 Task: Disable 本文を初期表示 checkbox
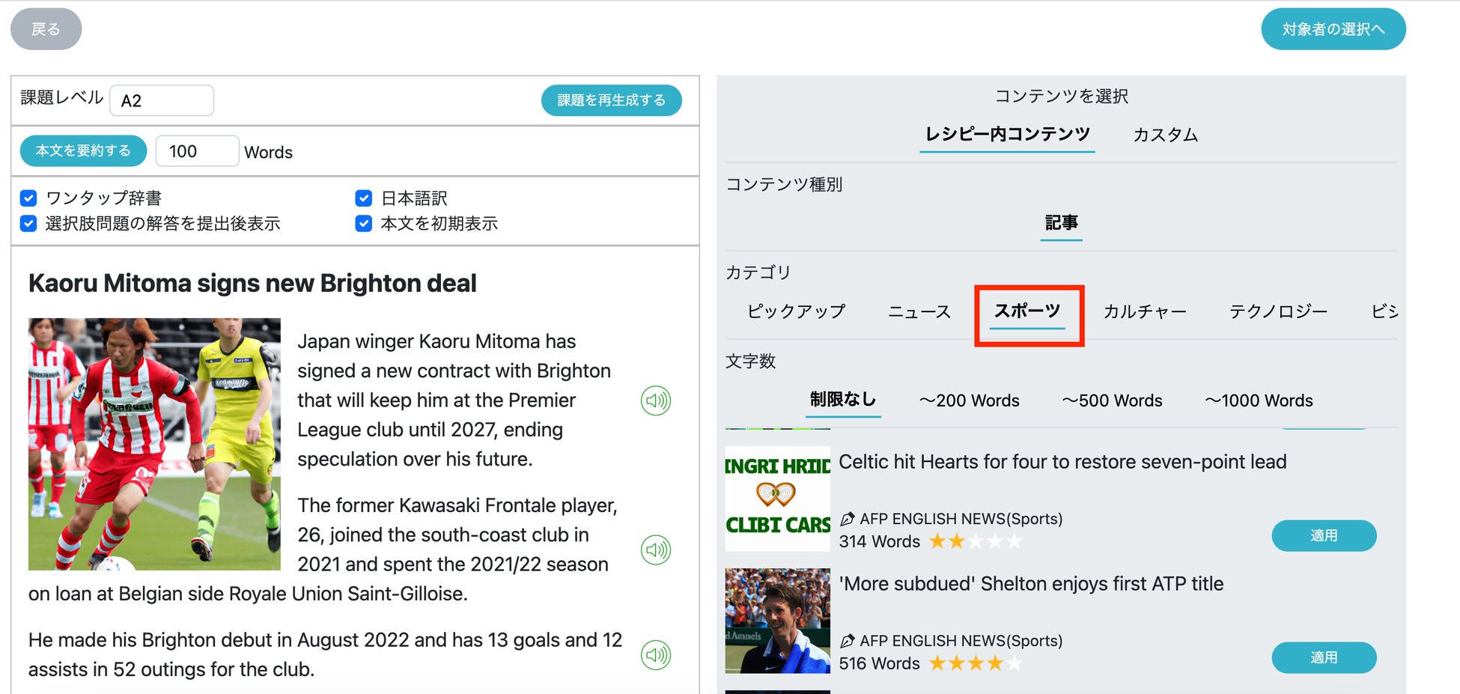[x=364, y=224]
